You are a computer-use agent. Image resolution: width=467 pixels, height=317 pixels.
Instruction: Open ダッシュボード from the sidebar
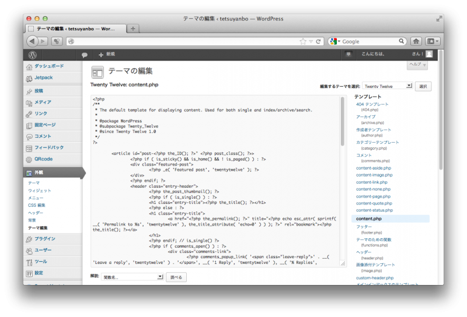49,66
